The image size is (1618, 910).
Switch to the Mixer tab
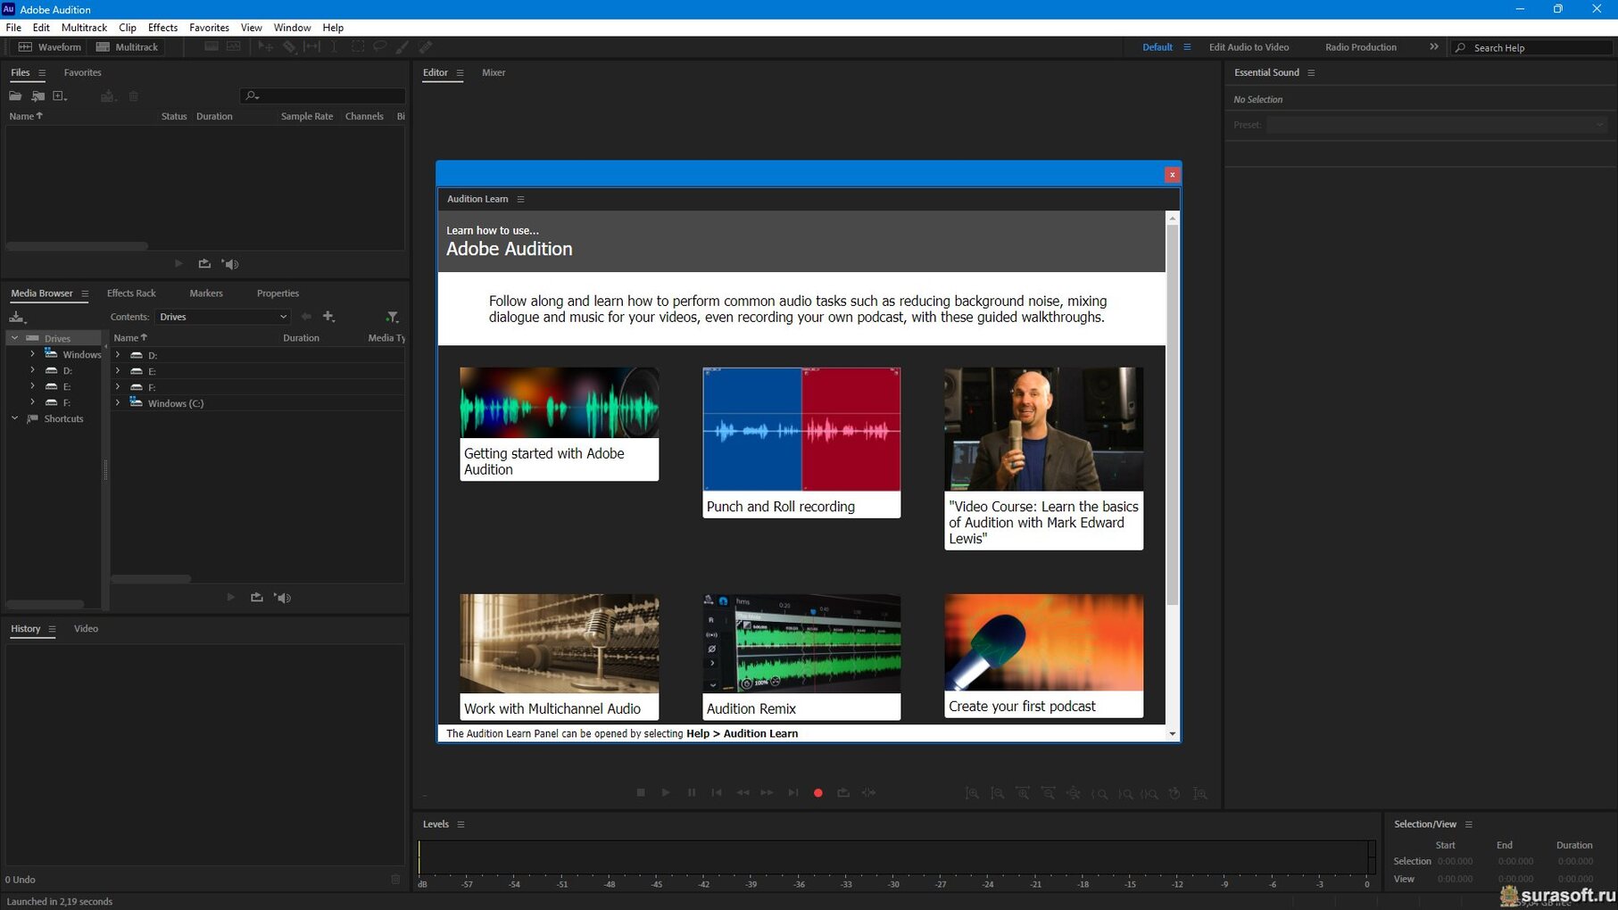click(x=494, y=73)
